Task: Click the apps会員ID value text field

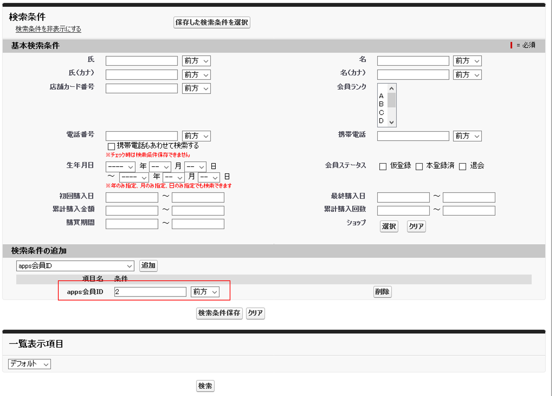Action: 150,292
